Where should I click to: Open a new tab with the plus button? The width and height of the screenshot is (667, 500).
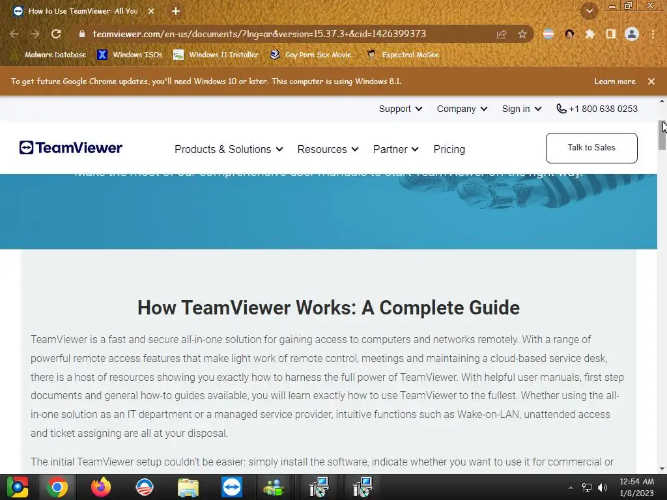point(176,12)
